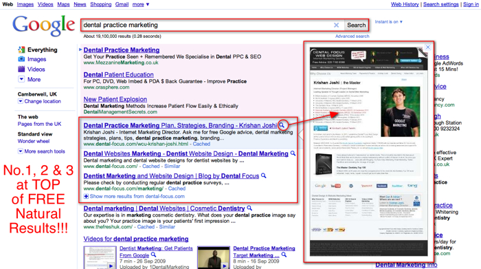This screenshot has width=481, height=269.
Task: Close the instant preview panel
Action: click(x=428, y=47)
